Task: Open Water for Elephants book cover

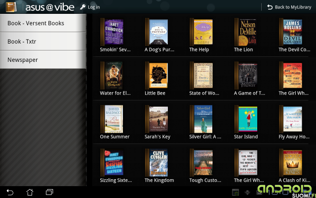Action: tap(112, 75)
